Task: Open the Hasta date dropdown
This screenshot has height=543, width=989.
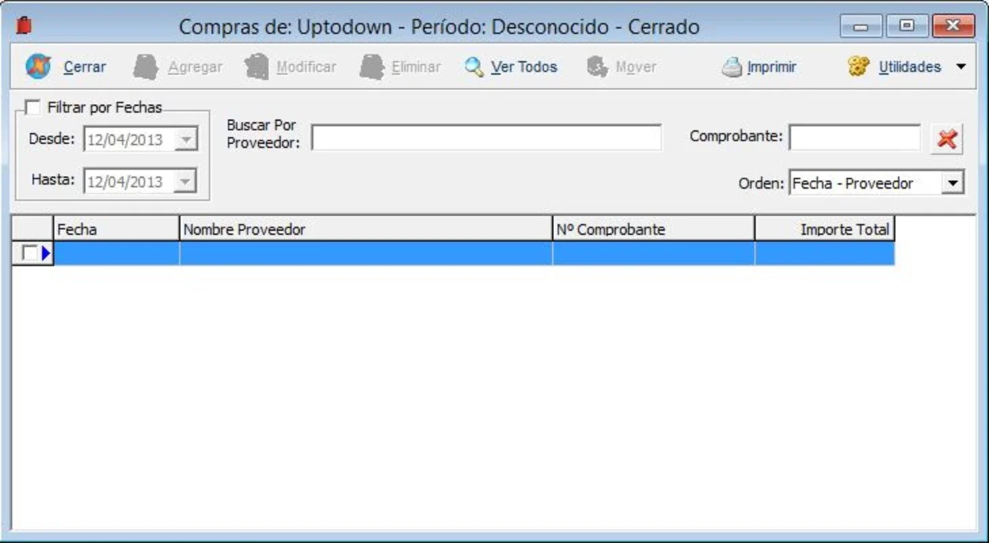Action: (x=185, y=182)
